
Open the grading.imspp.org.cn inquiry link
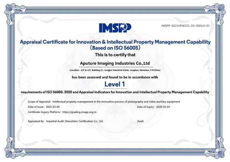tap(79, 112)
